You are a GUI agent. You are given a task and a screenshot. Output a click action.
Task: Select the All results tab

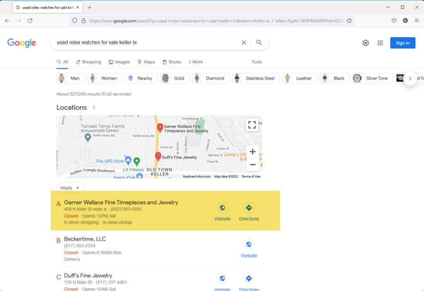(62, 62)
